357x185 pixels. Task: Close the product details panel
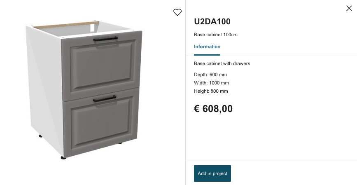point(349,8)
